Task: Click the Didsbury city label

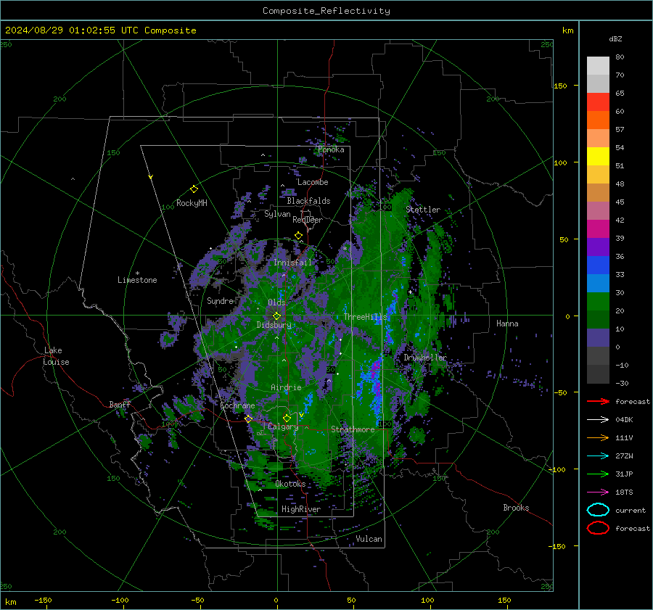Action: [x=274, y=325]
